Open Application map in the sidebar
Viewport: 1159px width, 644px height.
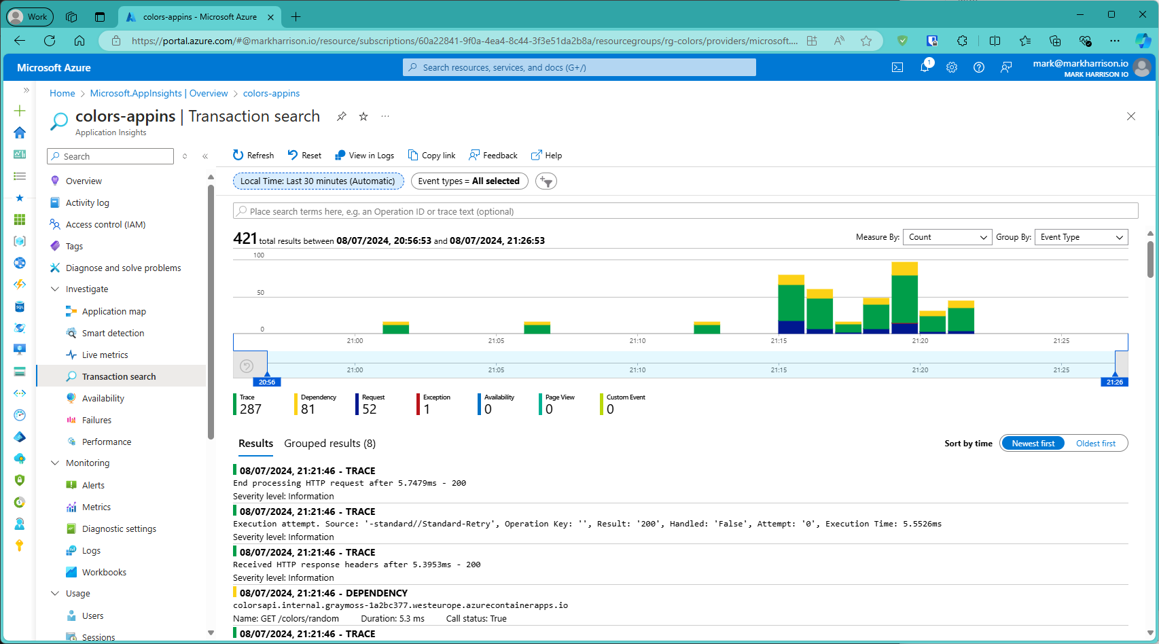click(x=113, y=311)
